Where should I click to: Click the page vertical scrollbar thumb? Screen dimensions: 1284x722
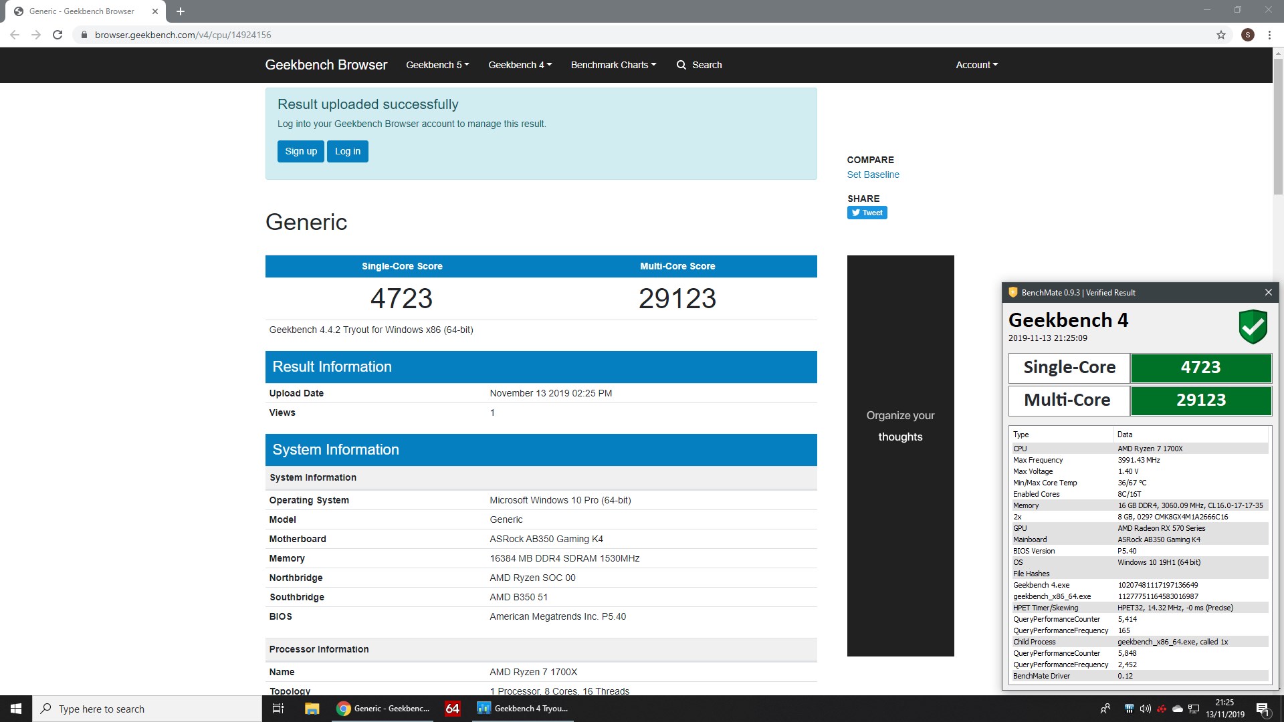[x=1277, y=127]
